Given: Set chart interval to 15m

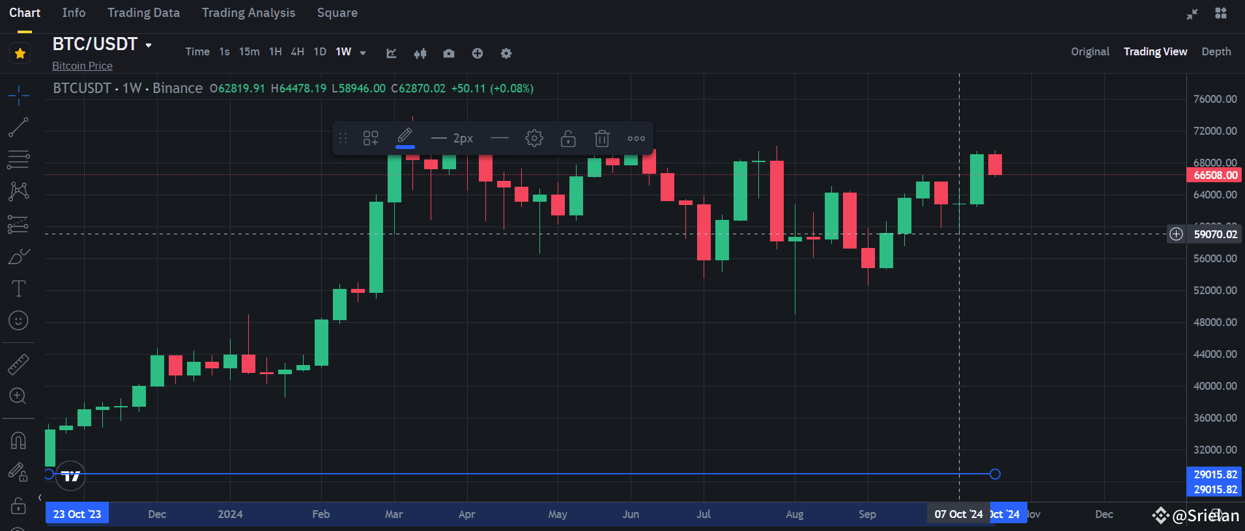Looking at the screenshot, I should click(249, 52).
